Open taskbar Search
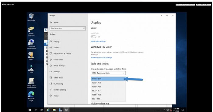 (x=36, y=110)
